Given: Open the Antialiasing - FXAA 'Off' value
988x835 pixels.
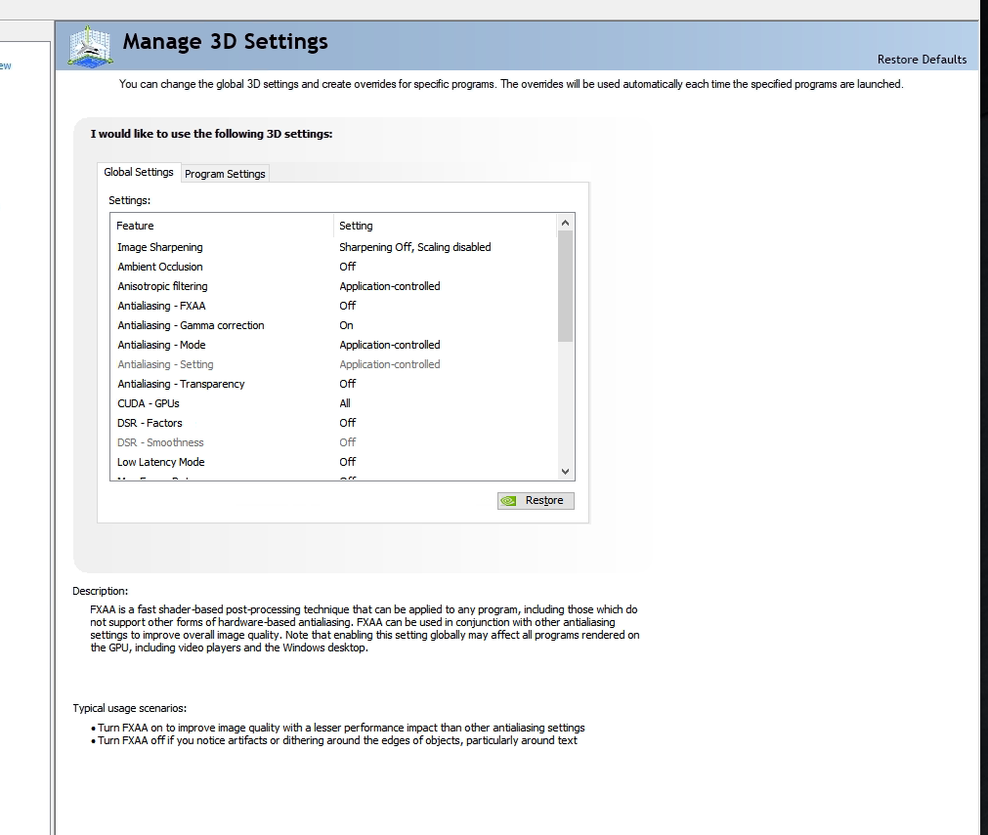Looking at the screenshot, I should pos(348,306).
